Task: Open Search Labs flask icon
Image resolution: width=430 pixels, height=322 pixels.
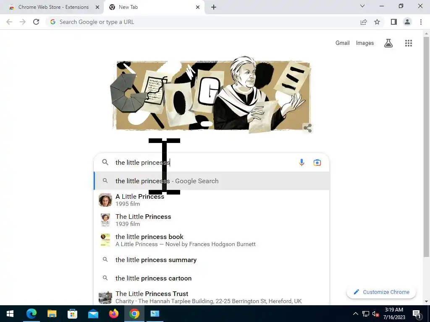Action: 388,43
